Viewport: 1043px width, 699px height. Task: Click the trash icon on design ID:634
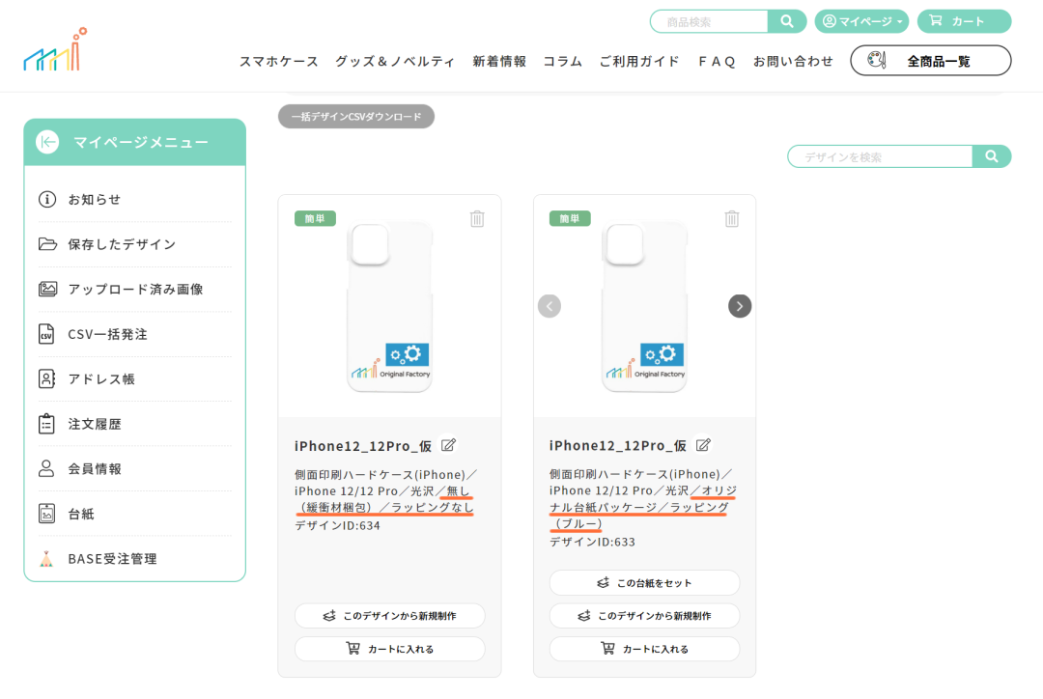[477, 219]
